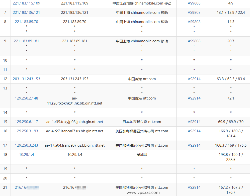Open IP link 129.250.3.243
The width and height of the screenshot is (250, 196).
point(27,145)
